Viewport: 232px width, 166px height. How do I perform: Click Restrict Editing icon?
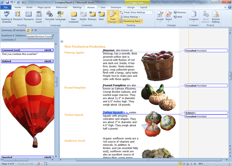point(215,17)
